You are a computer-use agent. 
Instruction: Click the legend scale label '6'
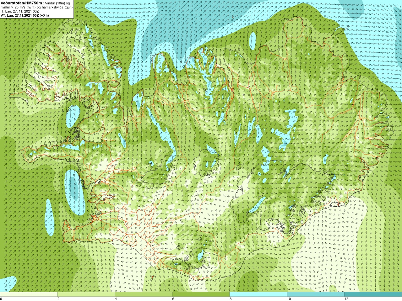(x=173, y=299)
